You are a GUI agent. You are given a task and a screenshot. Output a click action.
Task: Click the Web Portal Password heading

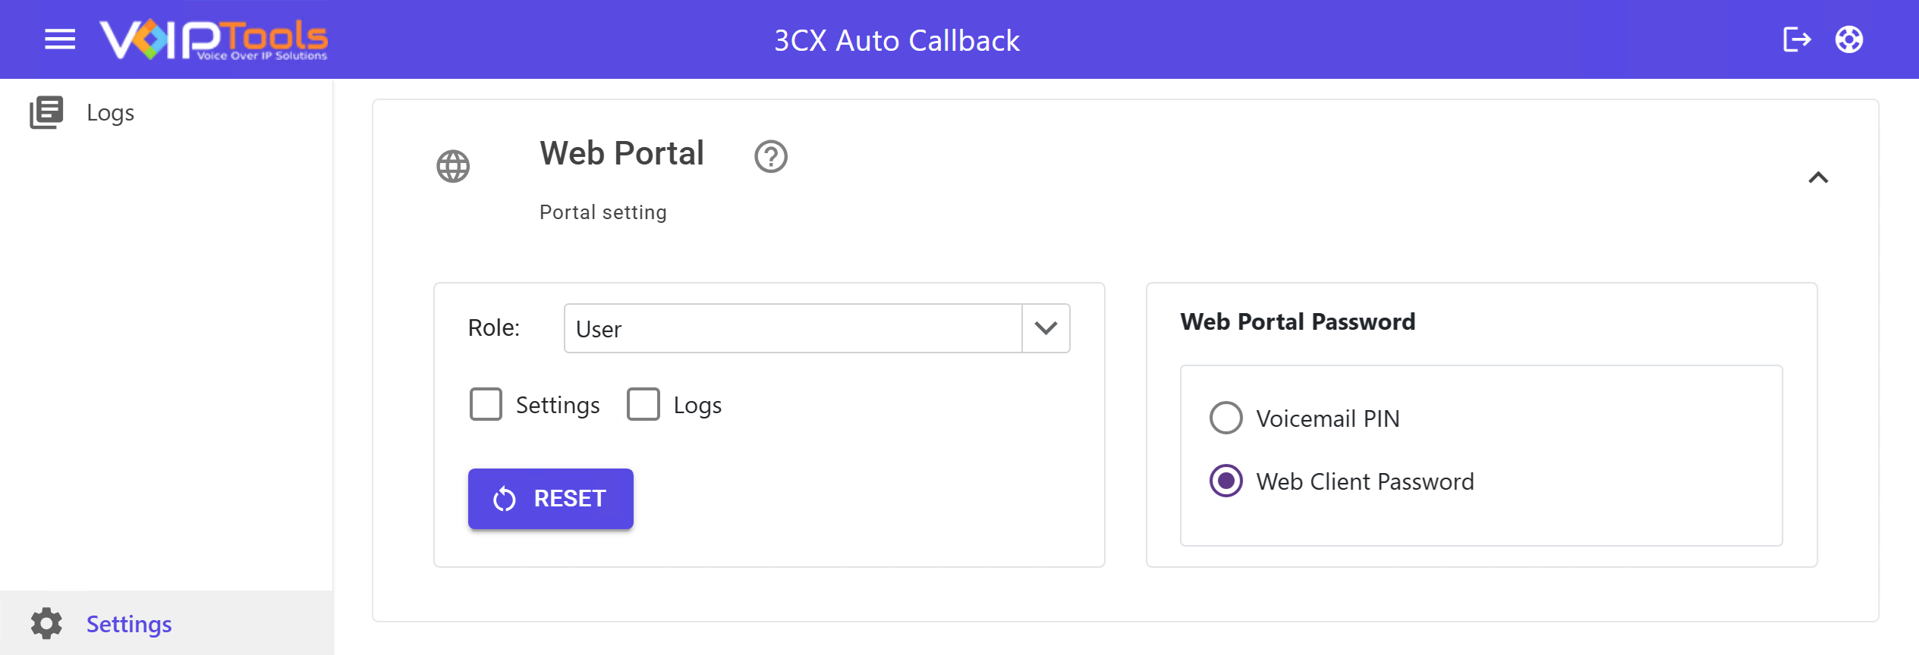coord(1298,321)
